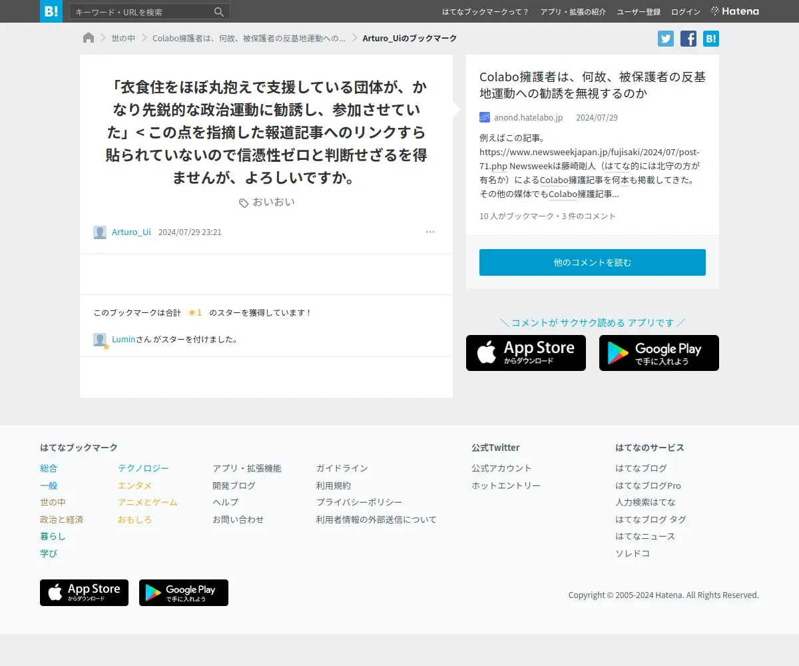Open はてなブログ タグ link

tap(651, 519)
